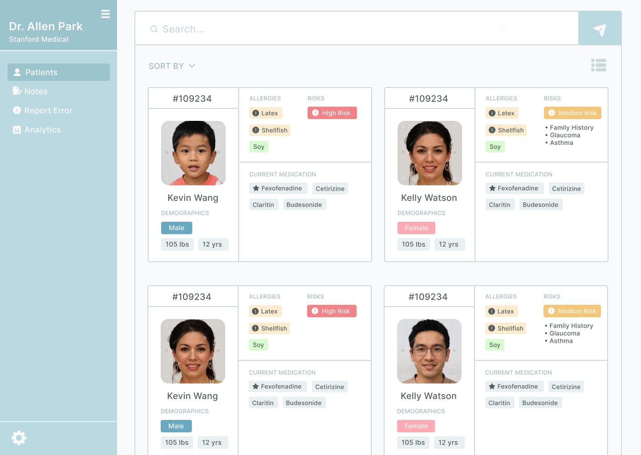This screenshot has width=641, height=455.
Task: Focus the Search input field
Action: [356, 28]
